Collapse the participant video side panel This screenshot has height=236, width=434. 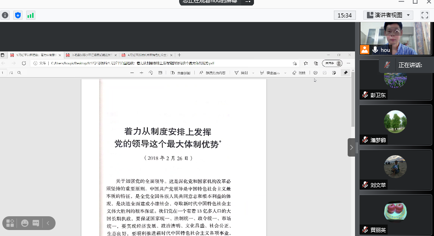coord(351,147)
